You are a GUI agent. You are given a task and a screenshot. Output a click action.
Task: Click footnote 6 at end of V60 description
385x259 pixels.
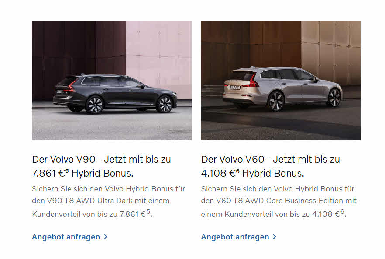[x=342, y=211]
